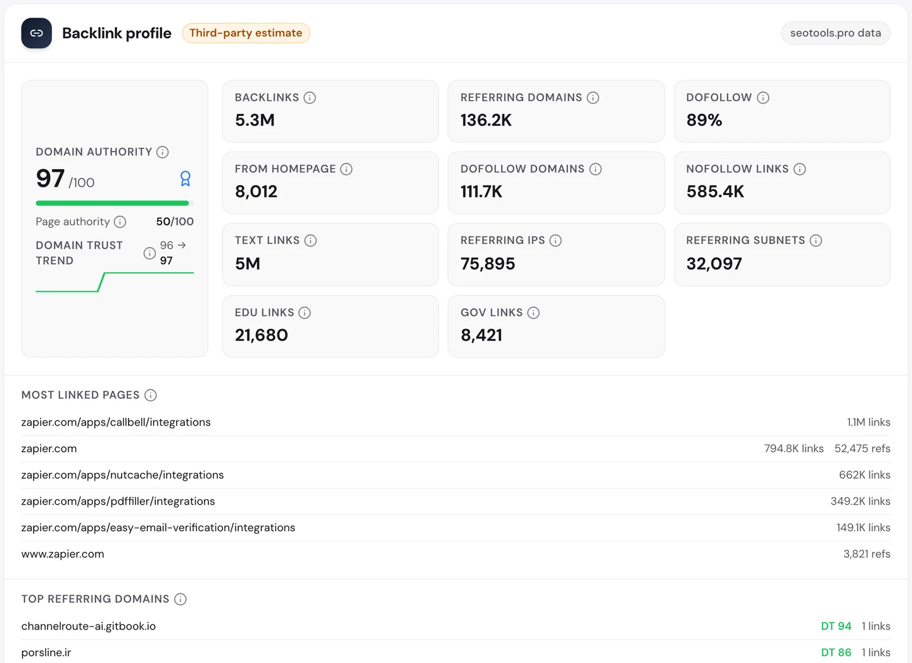
Task: Show the Nofollow Links info tooltip
Action: (x=800, y=169)
